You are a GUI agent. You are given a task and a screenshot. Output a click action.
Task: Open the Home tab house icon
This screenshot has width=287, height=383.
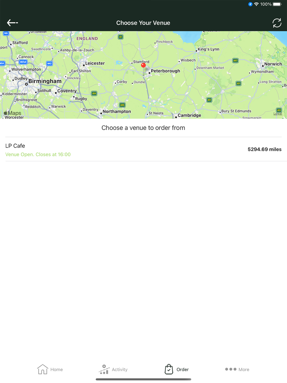point(42,369)
